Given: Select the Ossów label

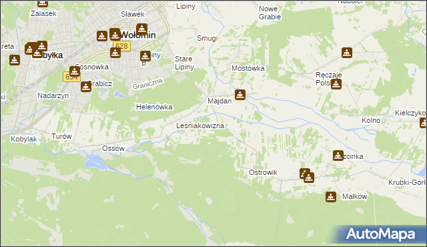Looking at the screenshot, I should point(113,148).
